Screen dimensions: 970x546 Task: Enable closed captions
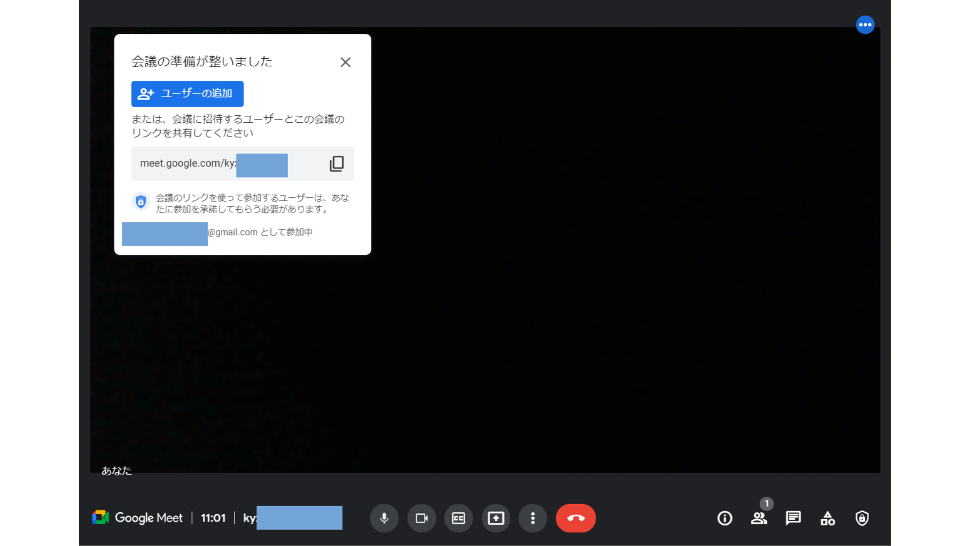458,518
